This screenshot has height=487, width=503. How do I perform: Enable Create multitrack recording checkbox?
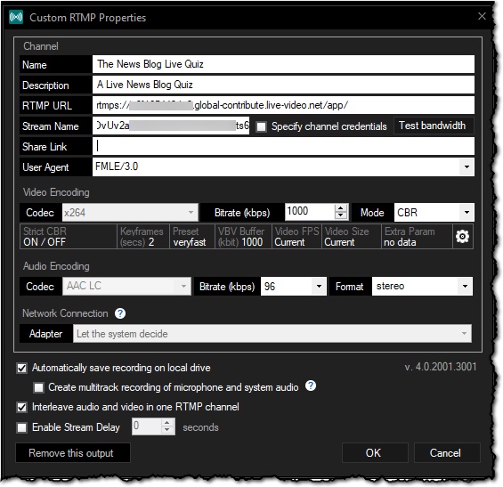pos(38,387)
